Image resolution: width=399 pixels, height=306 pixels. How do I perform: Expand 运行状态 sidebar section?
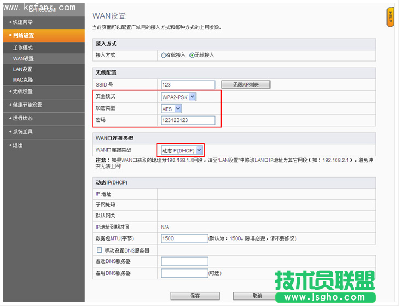pos(23,118)
